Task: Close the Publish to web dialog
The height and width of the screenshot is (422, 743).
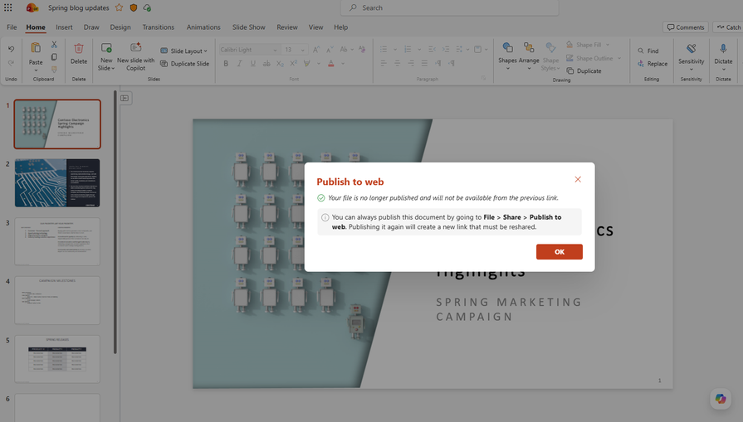Action: (578, 179)
